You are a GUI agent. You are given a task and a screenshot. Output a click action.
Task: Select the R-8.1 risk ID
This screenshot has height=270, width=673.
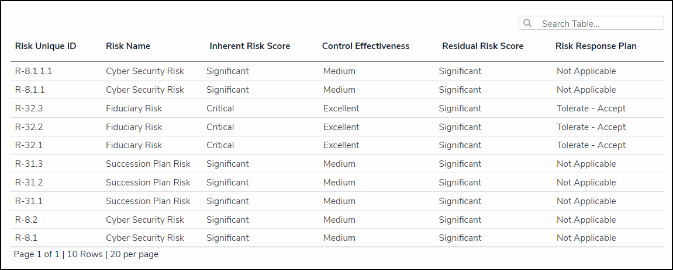coord(26,238)
